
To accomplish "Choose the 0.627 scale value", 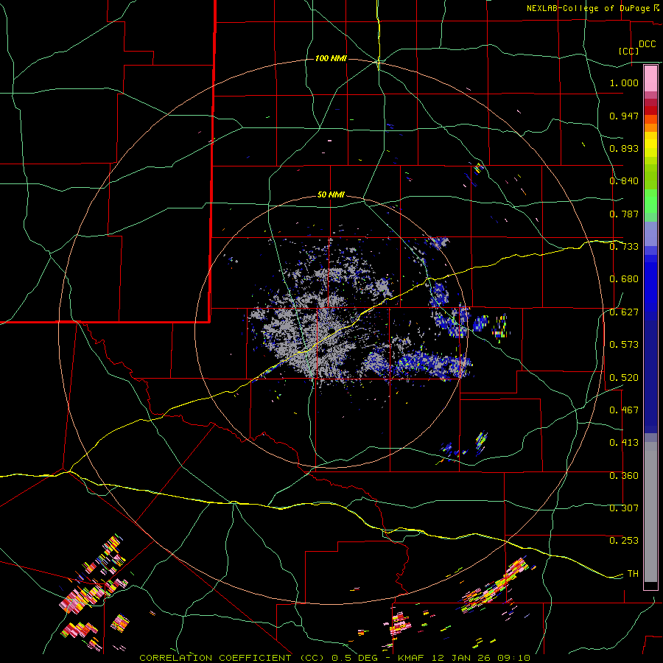I will (624, 312).
